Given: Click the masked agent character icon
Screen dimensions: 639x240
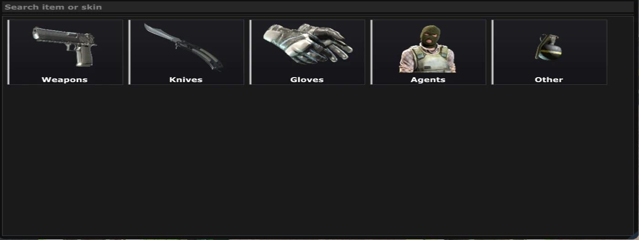Looking at the screenshot, I should click(428, 49).
